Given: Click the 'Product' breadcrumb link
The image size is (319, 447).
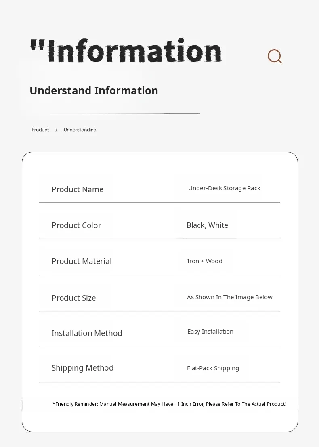Looking at the screenshot, I should (x=40, y=130).
